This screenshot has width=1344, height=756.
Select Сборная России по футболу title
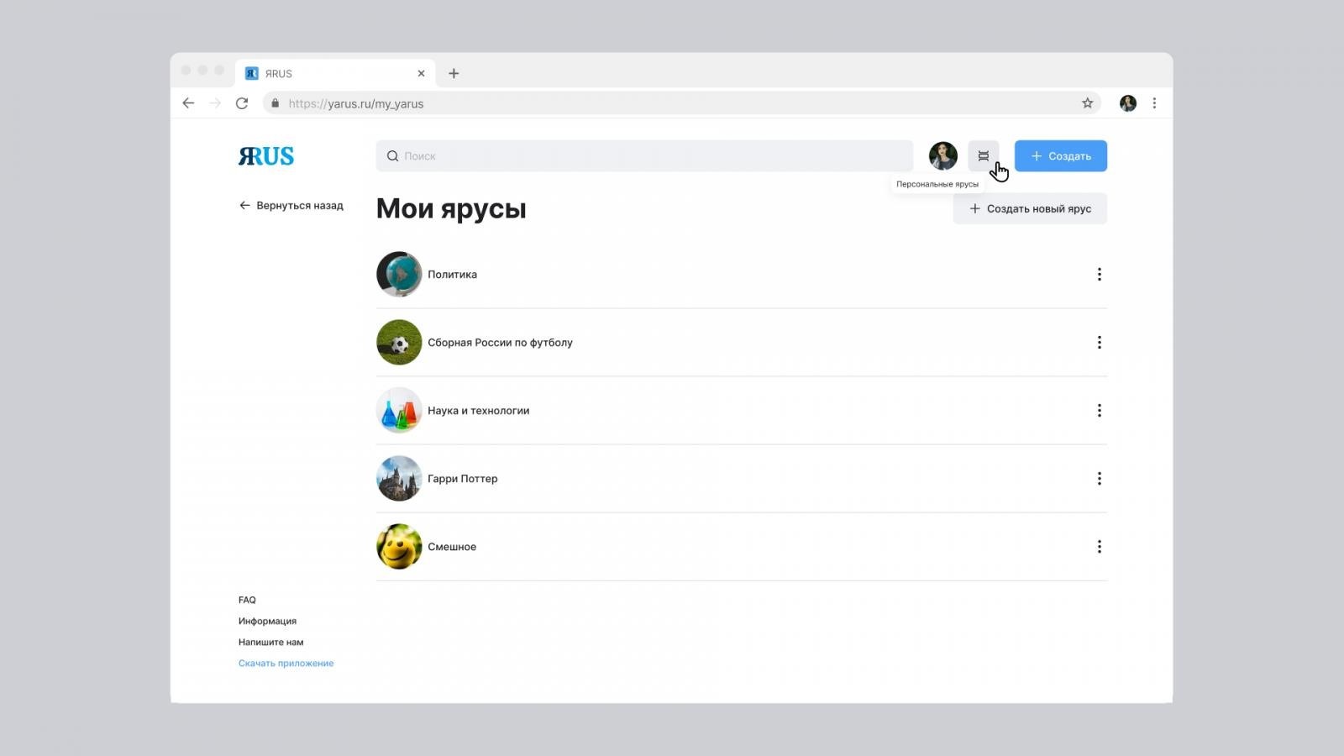[500, 343]
